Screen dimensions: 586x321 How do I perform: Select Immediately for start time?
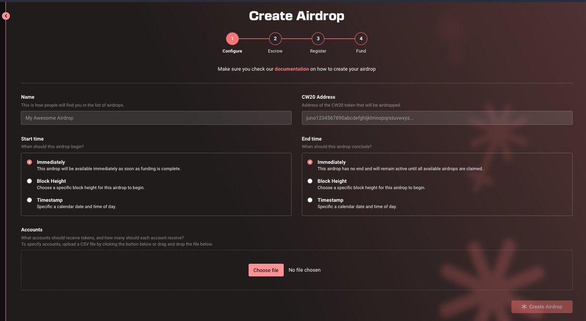(x=29, y=162)
